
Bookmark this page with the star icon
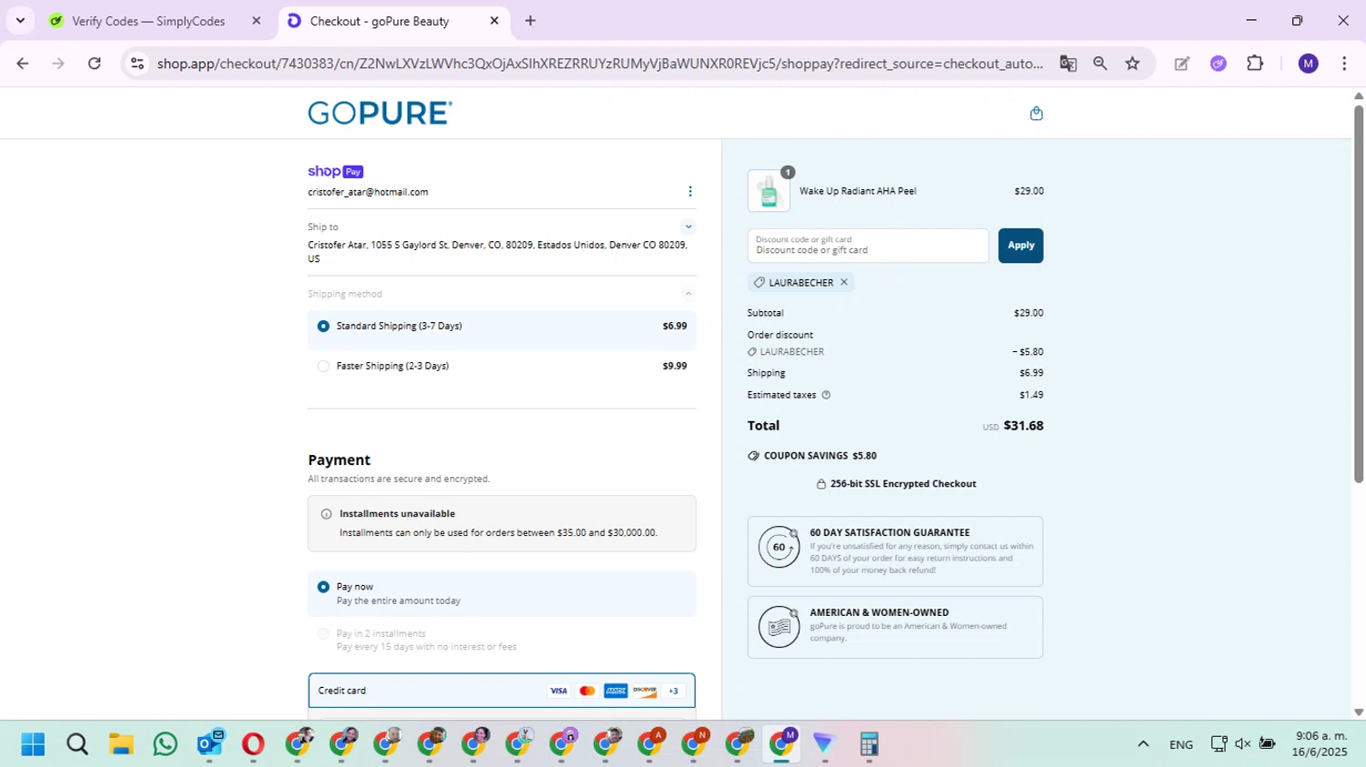(x=1133, y=64)
